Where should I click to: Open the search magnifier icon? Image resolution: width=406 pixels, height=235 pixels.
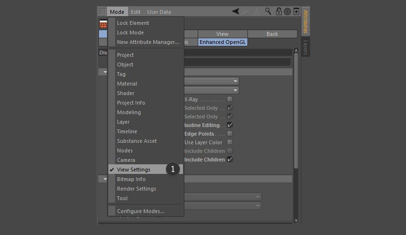coord(268,11)
